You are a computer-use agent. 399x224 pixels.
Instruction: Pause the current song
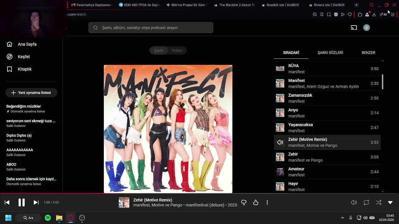click(x=22, y=203)
